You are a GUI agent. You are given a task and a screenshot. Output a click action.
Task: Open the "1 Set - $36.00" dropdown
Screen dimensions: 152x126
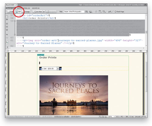50,68
